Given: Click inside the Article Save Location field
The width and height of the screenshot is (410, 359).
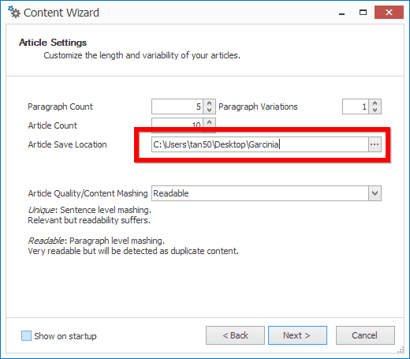Looking at the screenshot, I should pos(260,144).
